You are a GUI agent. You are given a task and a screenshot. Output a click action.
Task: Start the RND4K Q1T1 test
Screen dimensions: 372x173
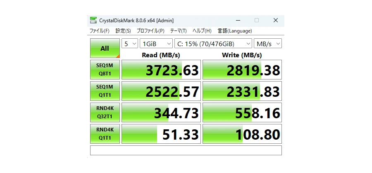pos(105,134)
